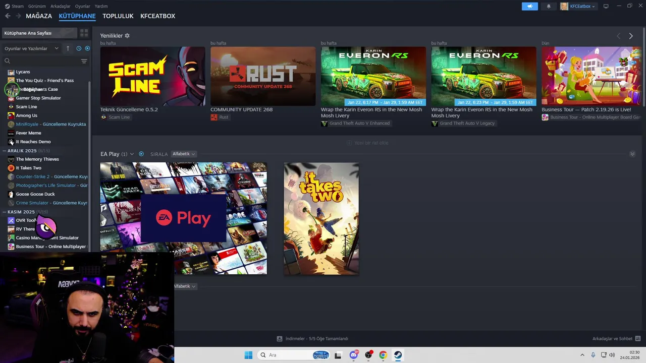Show previous news items with left chevron
646x363 pixels.
click(x=619, y=36)
